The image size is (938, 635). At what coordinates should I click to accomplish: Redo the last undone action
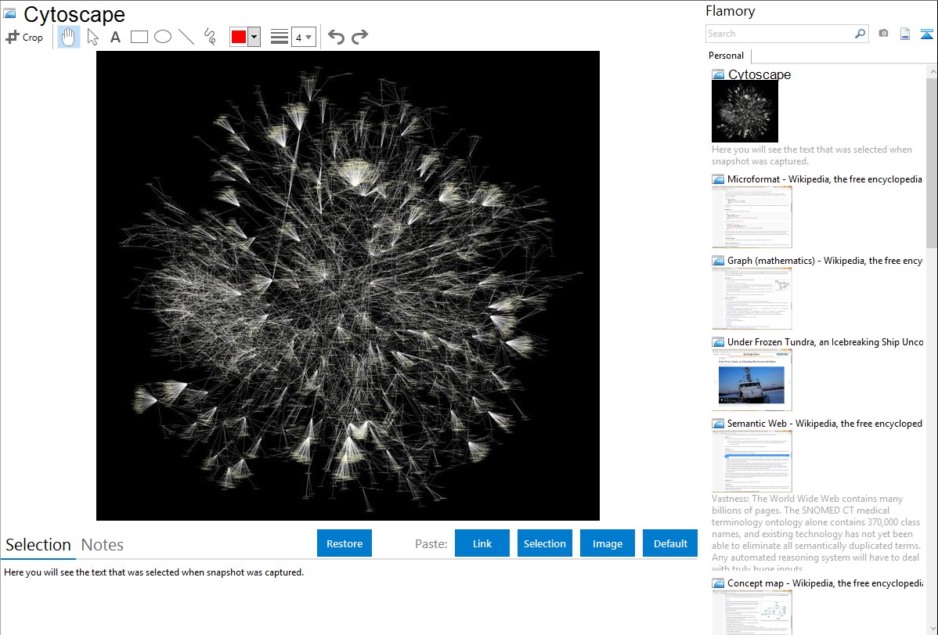(x=359, y=37)
